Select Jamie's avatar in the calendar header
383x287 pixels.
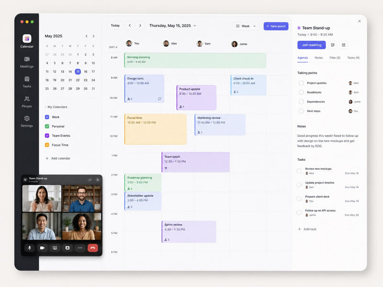pos(235,44)
